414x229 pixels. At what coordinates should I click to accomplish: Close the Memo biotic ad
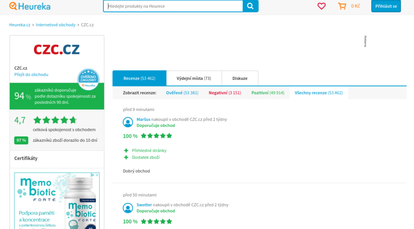(97, 175)
